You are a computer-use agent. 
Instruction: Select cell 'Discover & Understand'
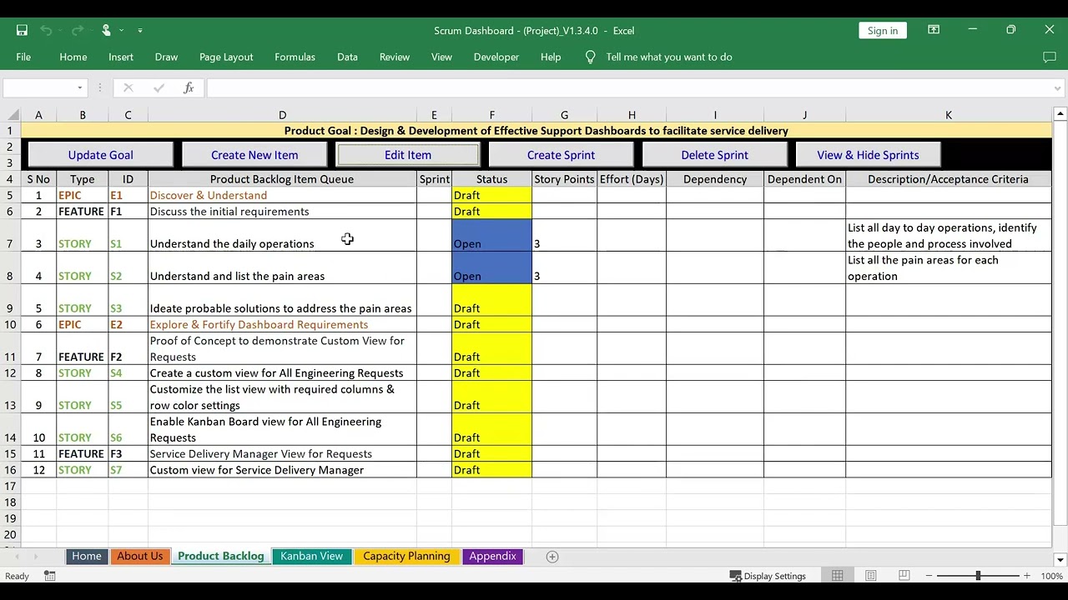(282, 195)
